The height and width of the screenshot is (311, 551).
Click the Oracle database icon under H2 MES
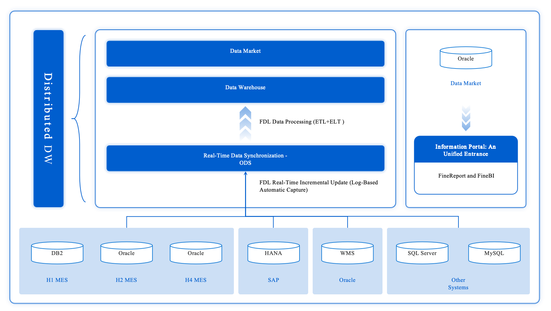tap(127, 253)
